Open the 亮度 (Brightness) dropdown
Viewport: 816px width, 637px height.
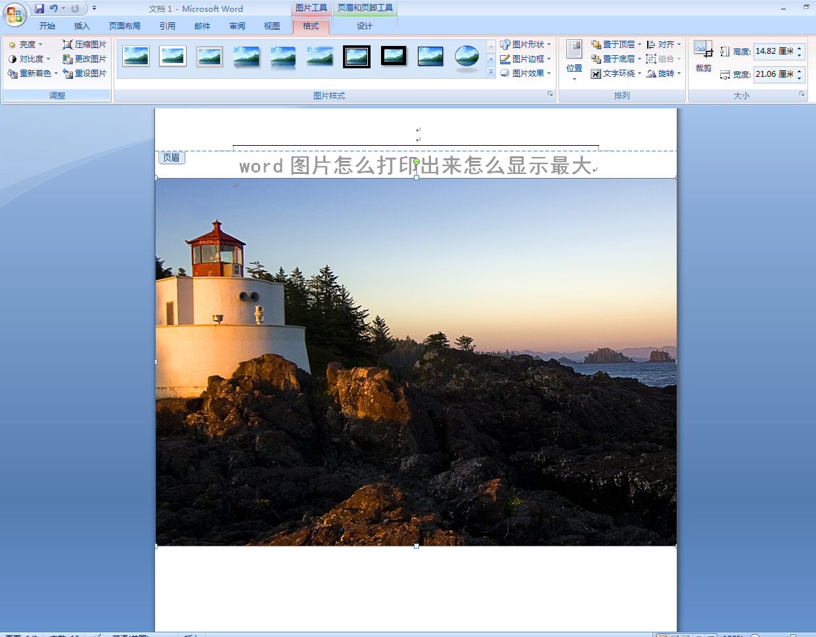[26, 45]
